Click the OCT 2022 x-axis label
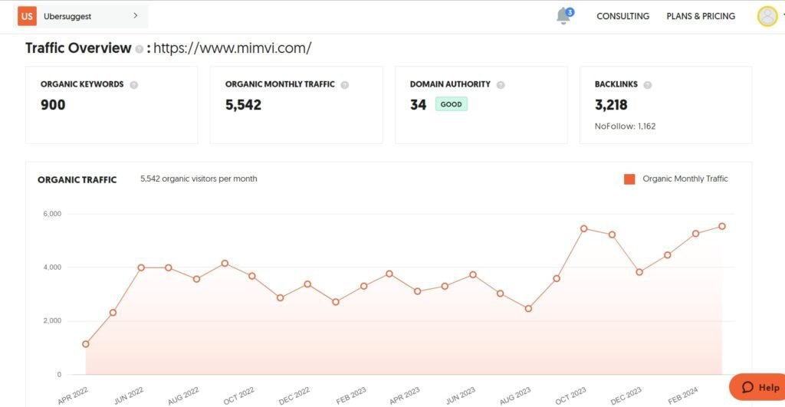The width and height of the screenshot is (785, 407). tap(238, 396)
